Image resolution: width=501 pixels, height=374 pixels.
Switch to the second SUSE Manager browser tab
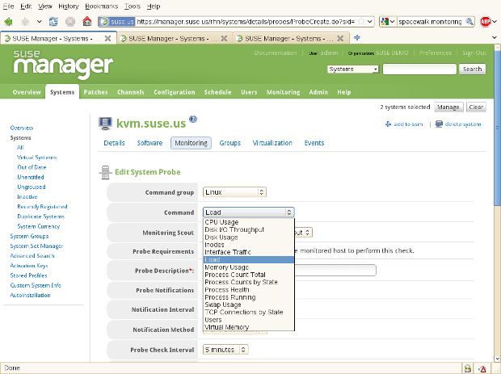(175, 38)
